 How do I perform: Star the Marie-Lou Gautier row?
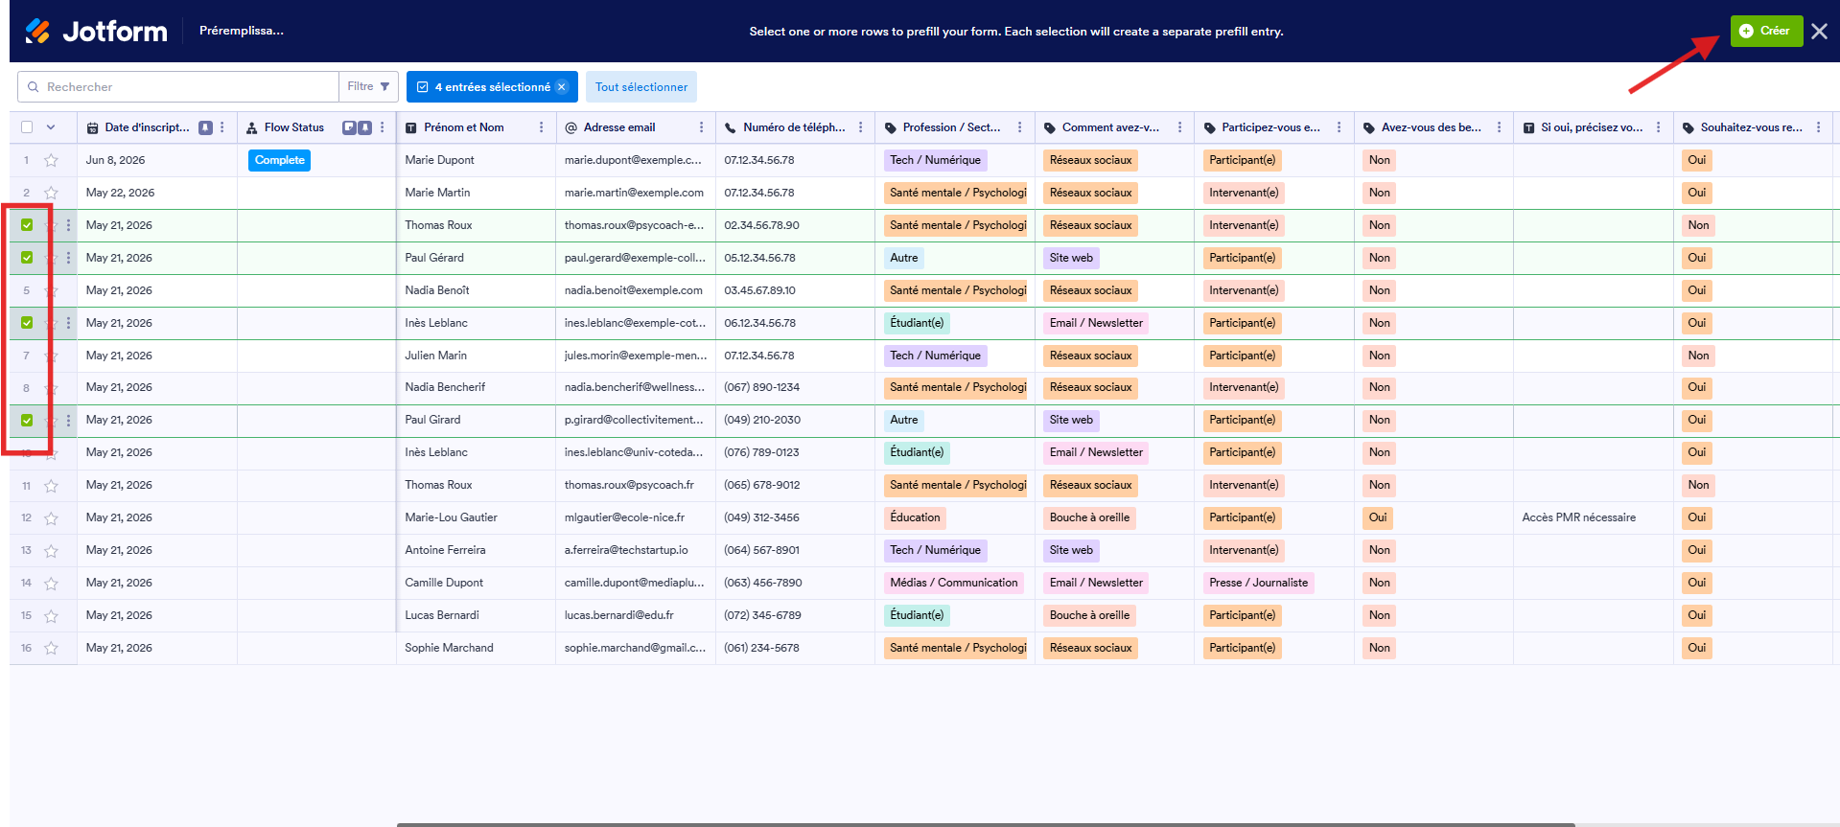[52, 518]
